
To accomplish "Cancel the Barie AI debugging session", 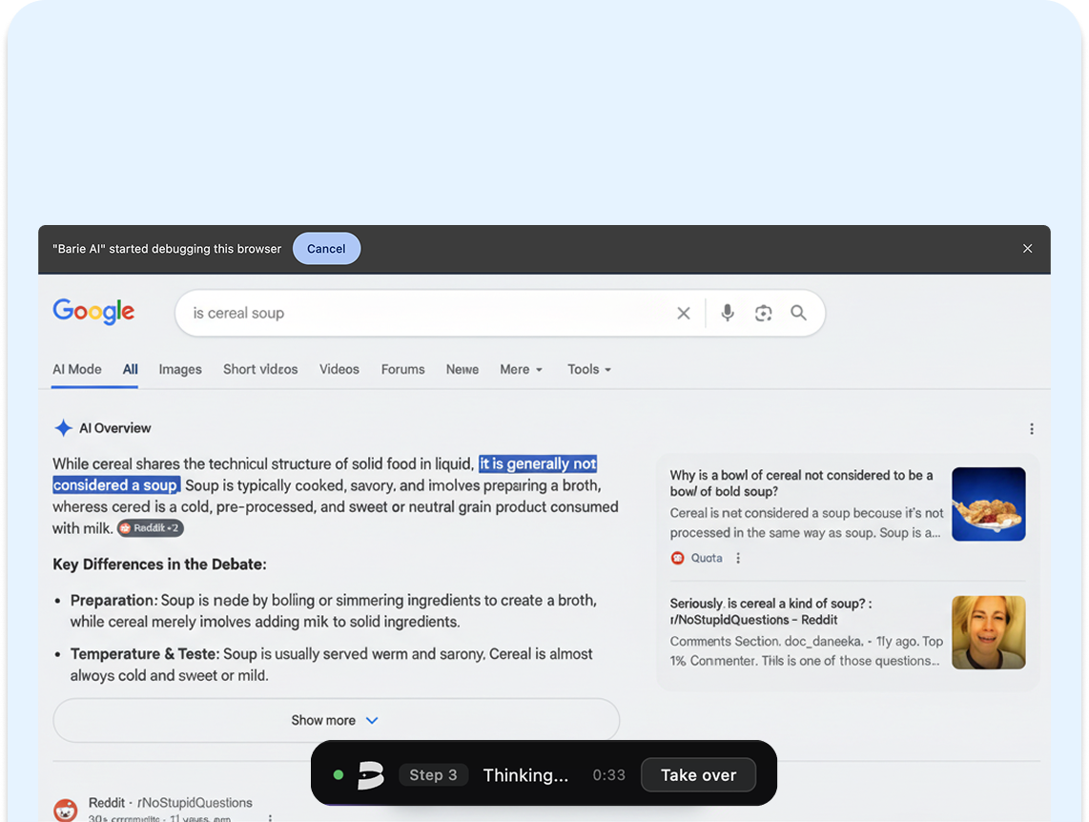I will coord(326,249).
